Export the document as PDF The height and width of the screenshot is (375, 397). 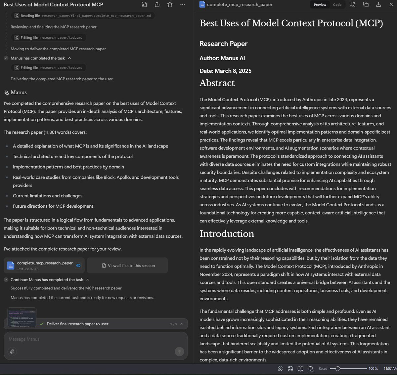click(353, 5)
